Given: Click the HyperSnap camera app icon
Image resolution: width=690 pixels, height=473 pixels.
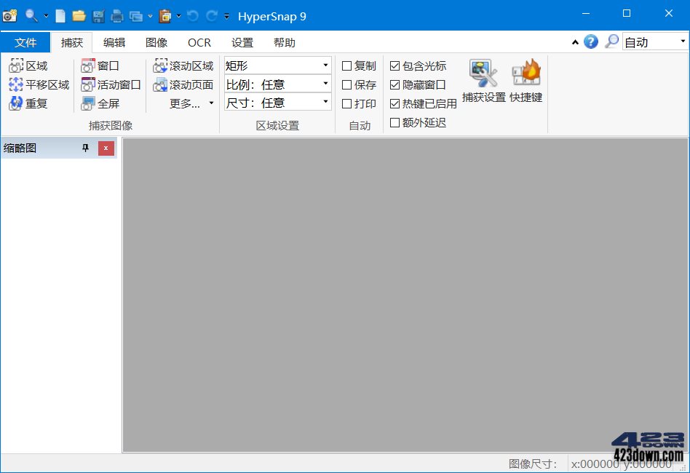Looking at the screenshot, I should 9,16.
